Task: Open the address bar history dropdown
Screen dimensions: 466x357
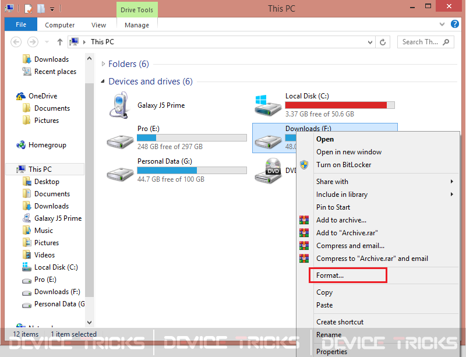Action: 370,42
